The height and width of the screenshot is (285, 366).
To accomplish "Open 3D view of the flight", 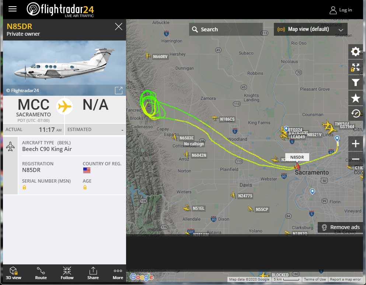I will [x=13, y=273].
